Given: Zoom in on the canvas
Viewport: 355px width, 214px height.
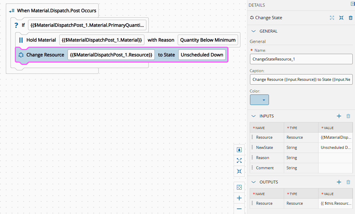Looking at the screenshot, I should pyautogui.click(x=239, y=198).
